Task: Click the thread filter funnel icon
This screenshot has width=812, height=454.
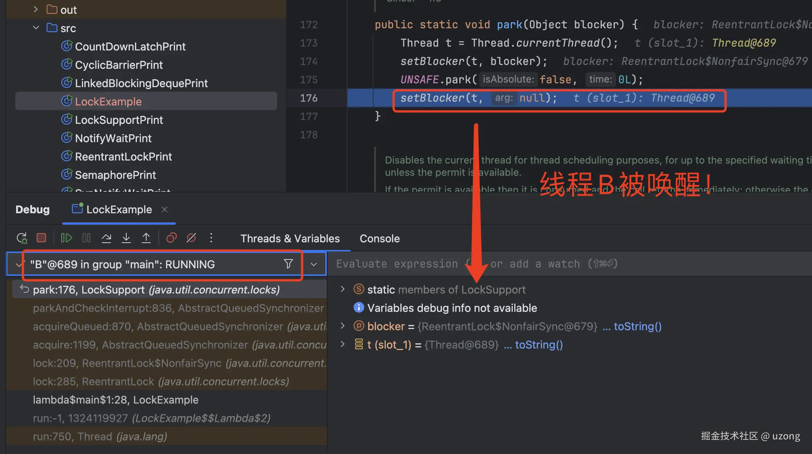Action: pyautogui.click(x=289, y=264)
